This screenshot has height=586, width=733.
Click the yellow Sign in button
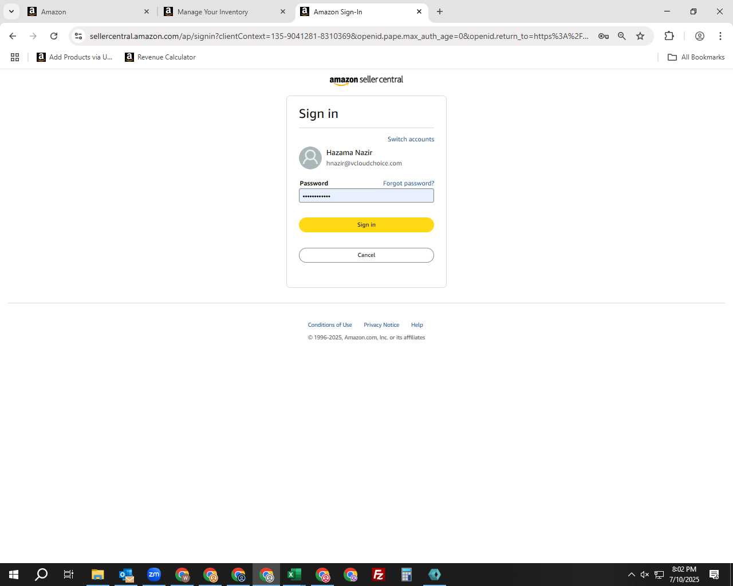tap(366, 225)
